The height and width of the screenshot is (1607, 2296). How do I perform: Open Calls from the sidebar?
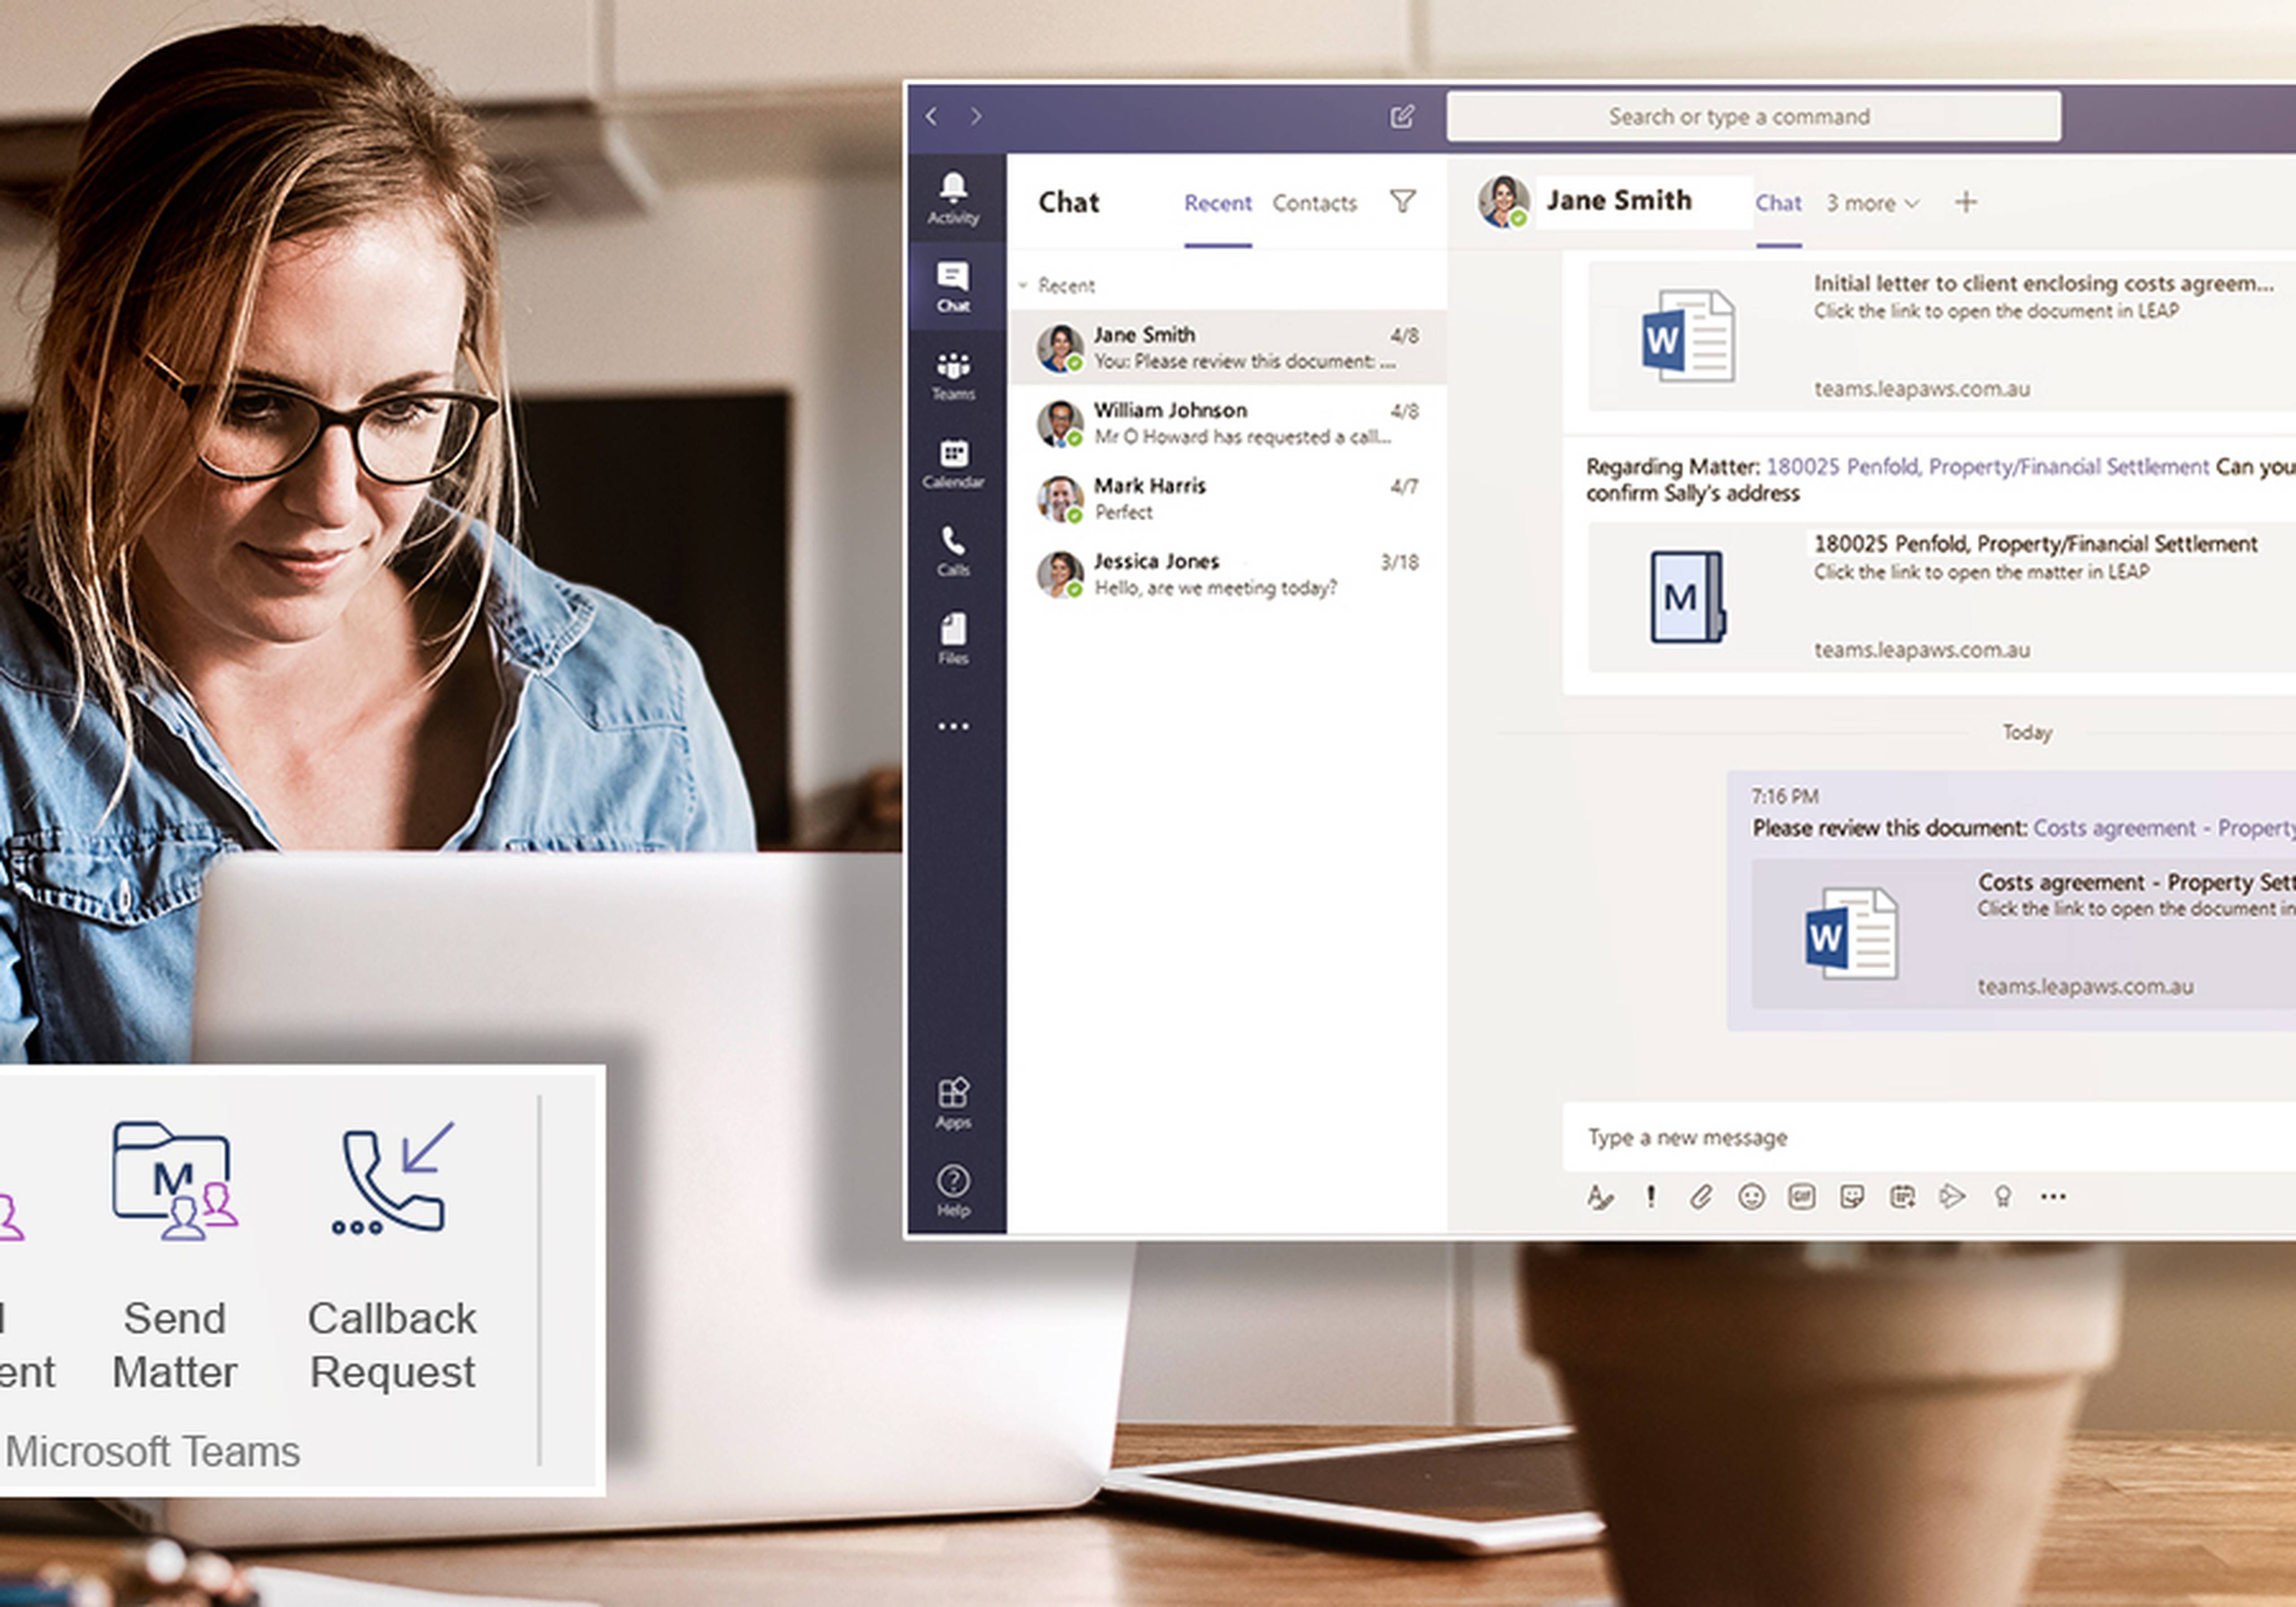click(x=953, y=551)
